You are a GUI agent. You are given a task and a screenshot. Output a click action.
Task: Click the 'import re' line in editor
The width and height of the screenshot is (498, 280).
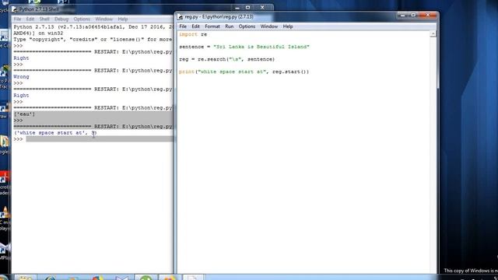pyautogui.click(x=193, y=34)
